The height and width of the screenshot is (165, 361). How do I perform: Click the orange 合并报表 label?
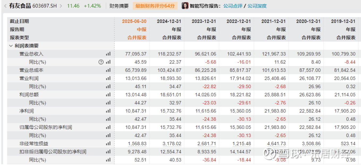[137, 38]
